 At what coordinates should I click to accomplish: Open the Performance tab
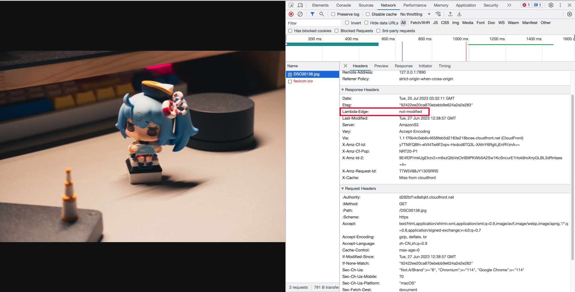coord(415,5)
